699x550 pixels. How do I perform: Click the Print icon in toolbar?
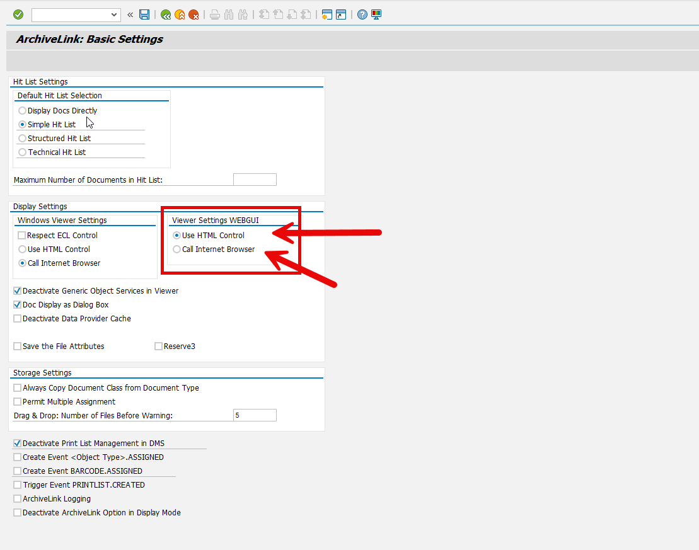[x=215, y=14]
